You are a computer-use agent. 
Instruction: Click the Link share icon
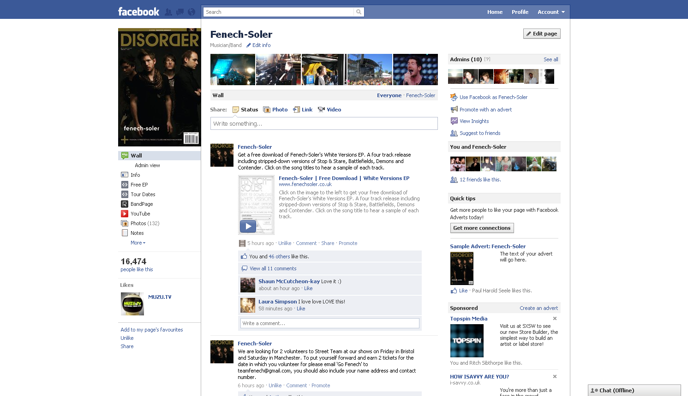click(297, 110)
